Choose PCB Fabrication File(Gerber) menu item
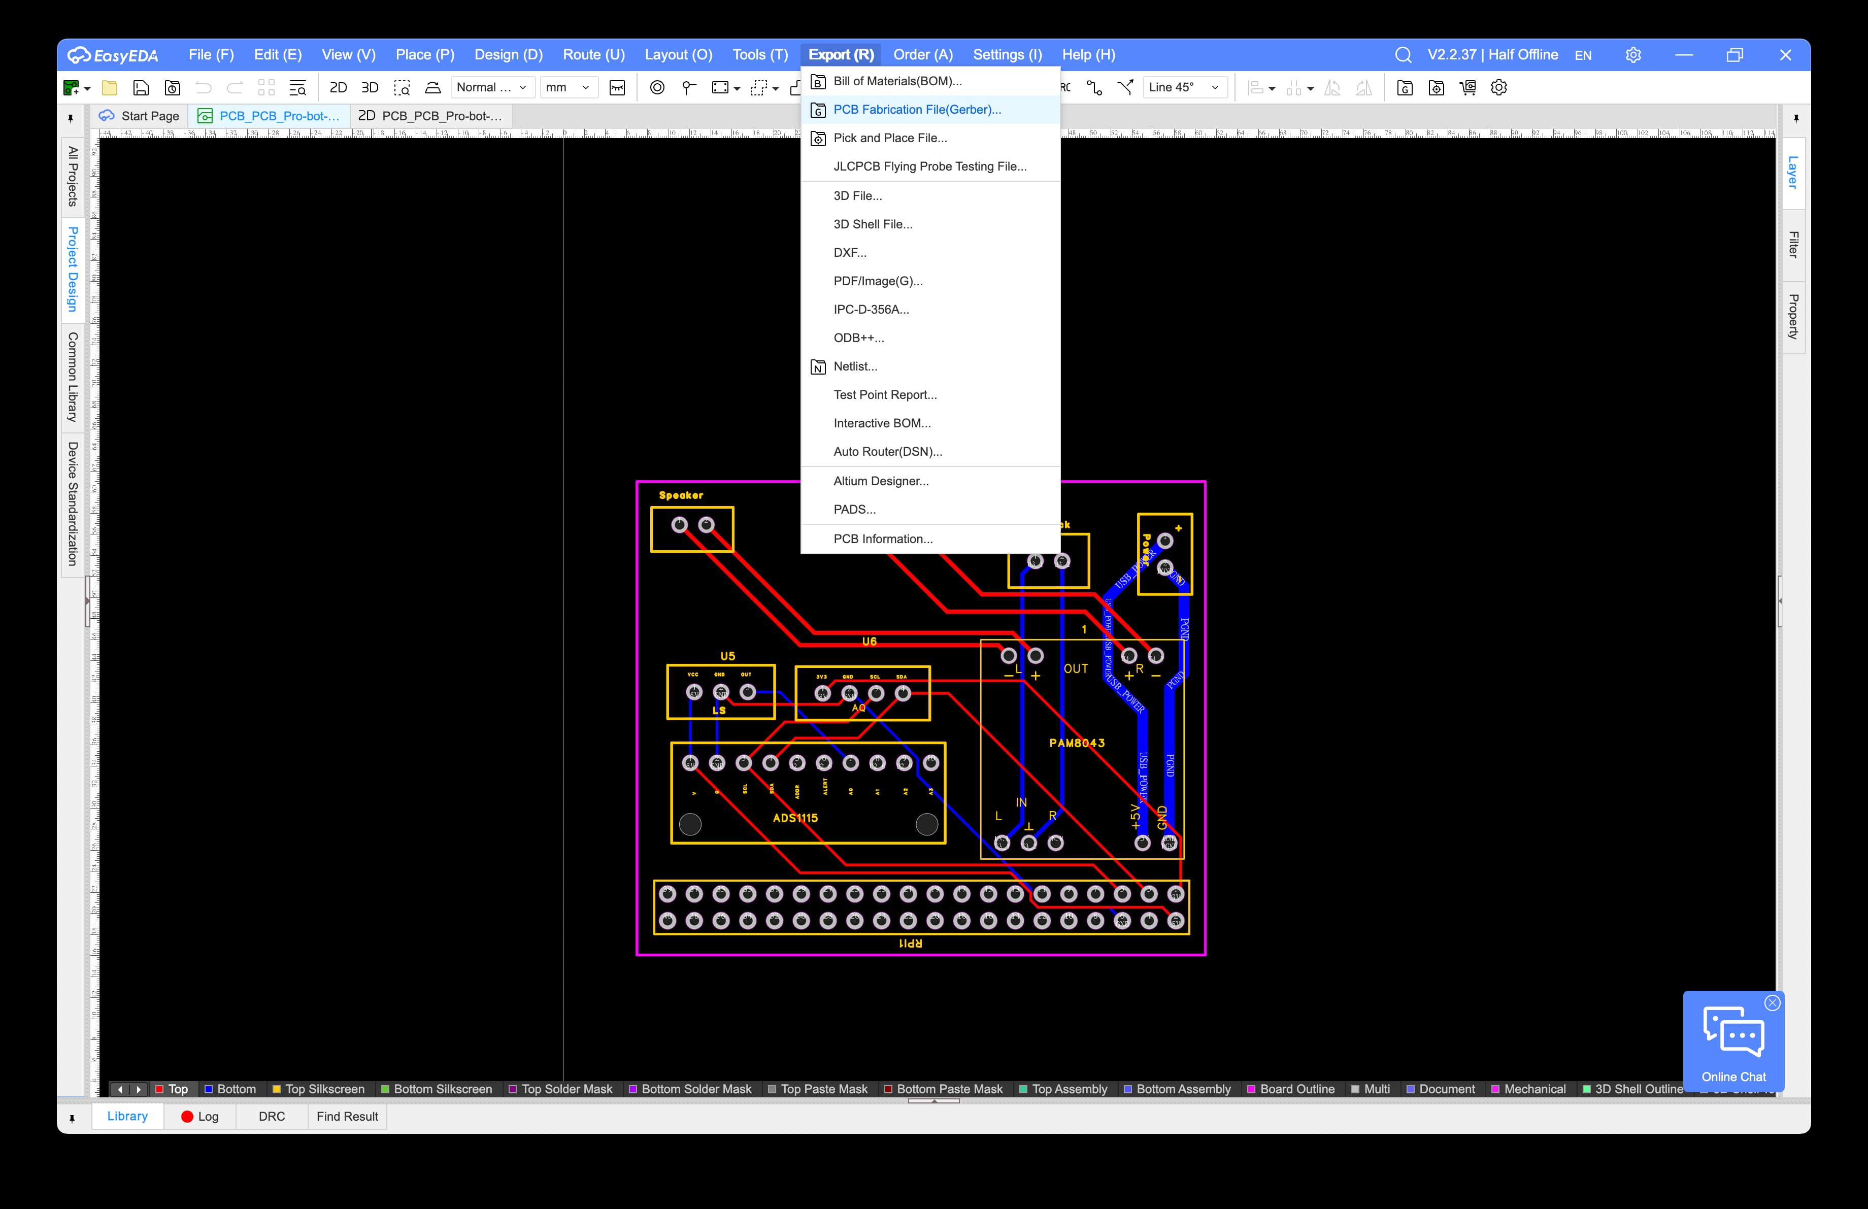Screen dimensions: 1868x1209 tap(917, 110)
